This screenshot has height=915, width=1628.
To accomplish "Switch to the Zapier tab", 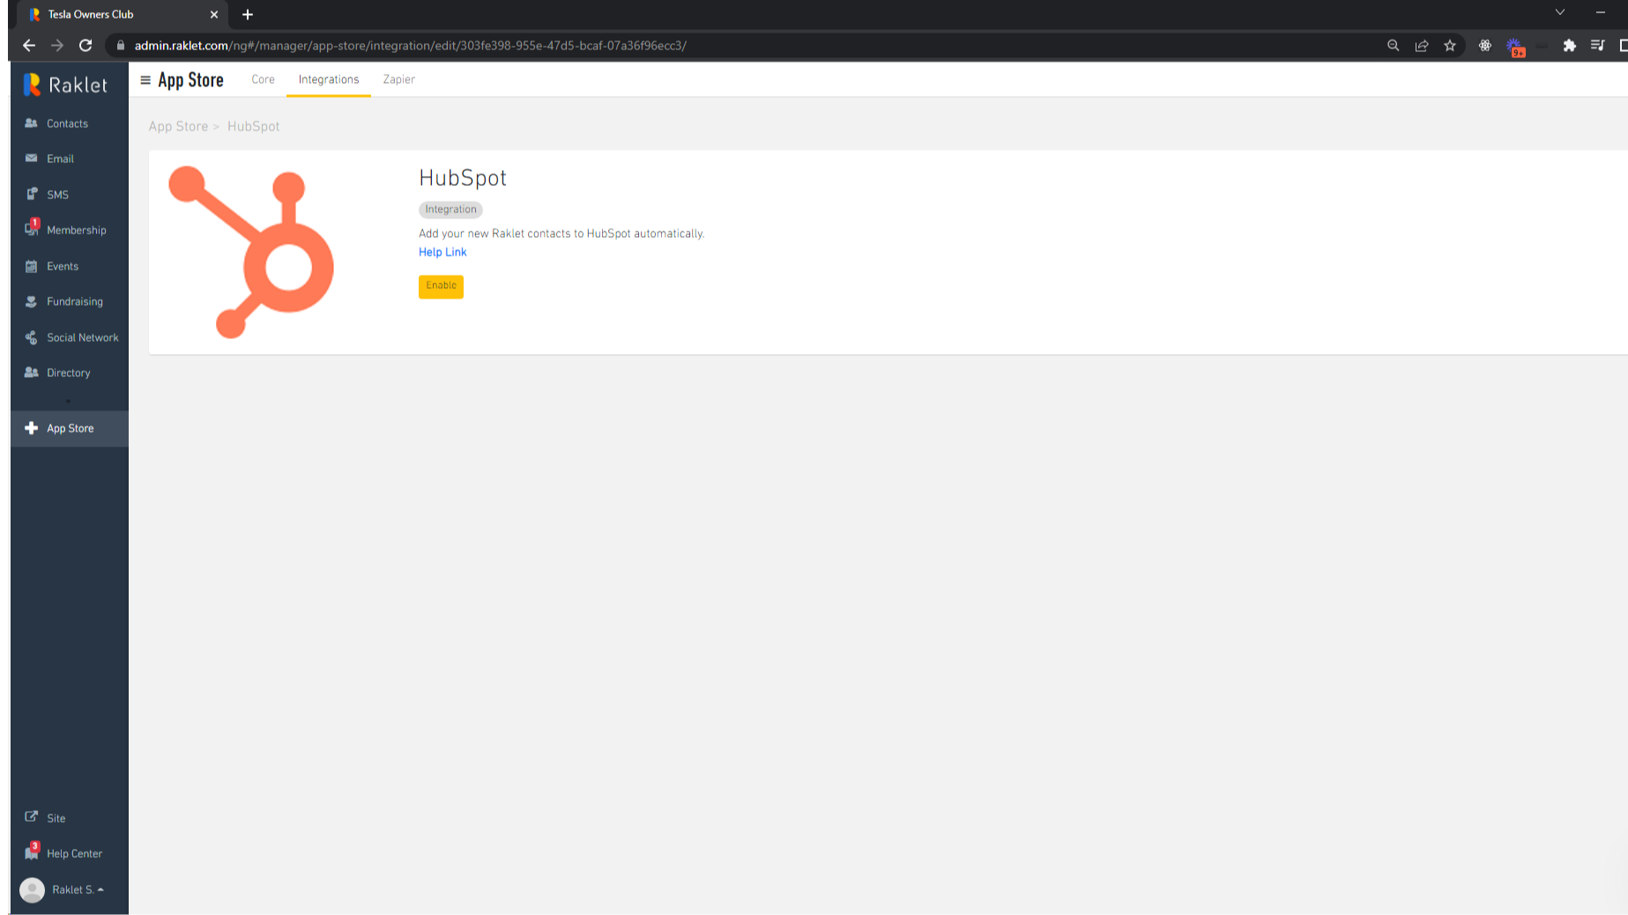I will (x=398, y=79).
